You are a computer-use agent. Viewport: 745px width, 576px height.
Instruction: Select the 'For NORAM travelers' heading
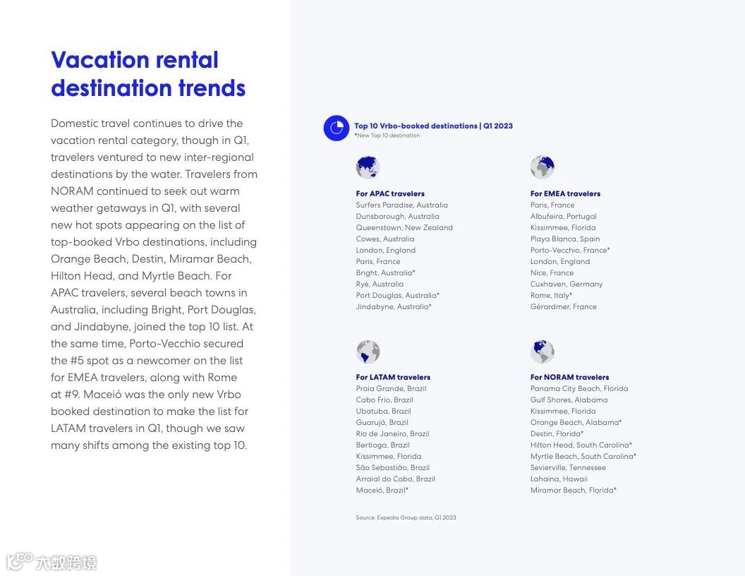[569, 377]
